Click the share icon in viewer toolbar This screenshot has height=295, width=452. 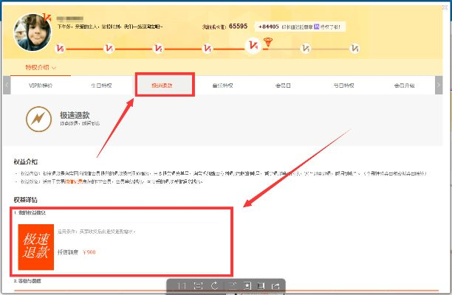coord(275,285)
